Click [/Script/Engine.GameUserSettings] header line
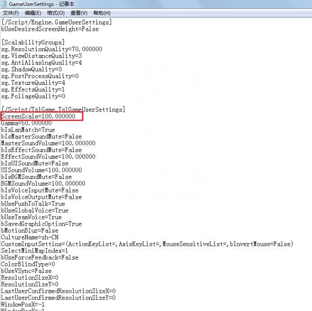The image size is (312, 311). [57, 22]
